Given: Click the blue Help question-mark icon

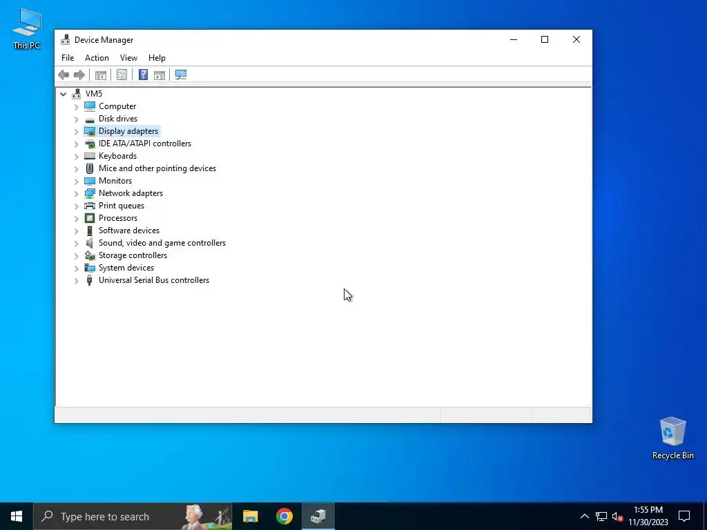Looking at the screenshot, I should [x=143, y=75].
